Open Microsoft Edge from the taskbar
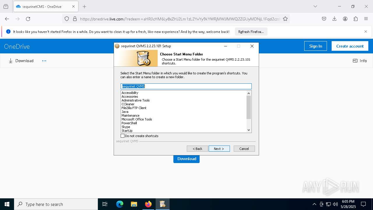The height and width of the screenshot is (210, 373). pos(120,204)
